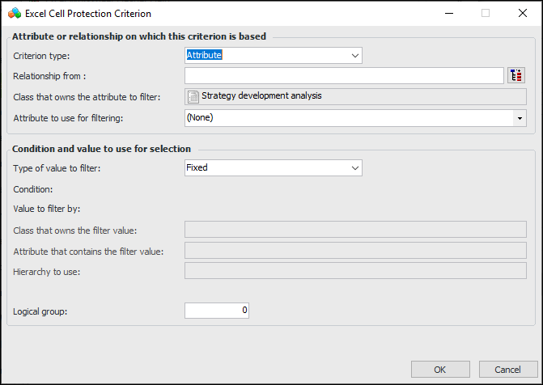Click document icon beside Strategy development analysis

pos(193,96)
